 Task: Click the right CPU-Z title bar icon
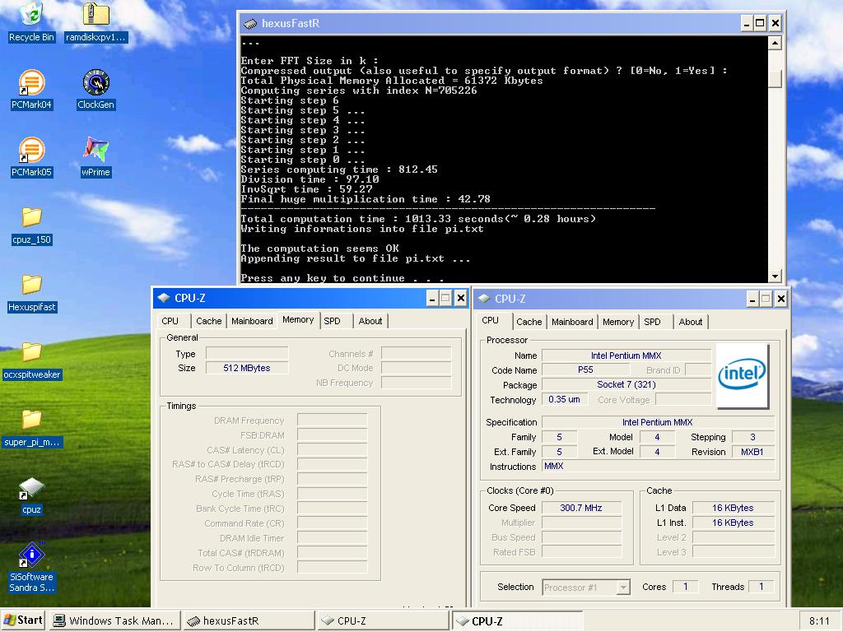[x=484, y=299]
